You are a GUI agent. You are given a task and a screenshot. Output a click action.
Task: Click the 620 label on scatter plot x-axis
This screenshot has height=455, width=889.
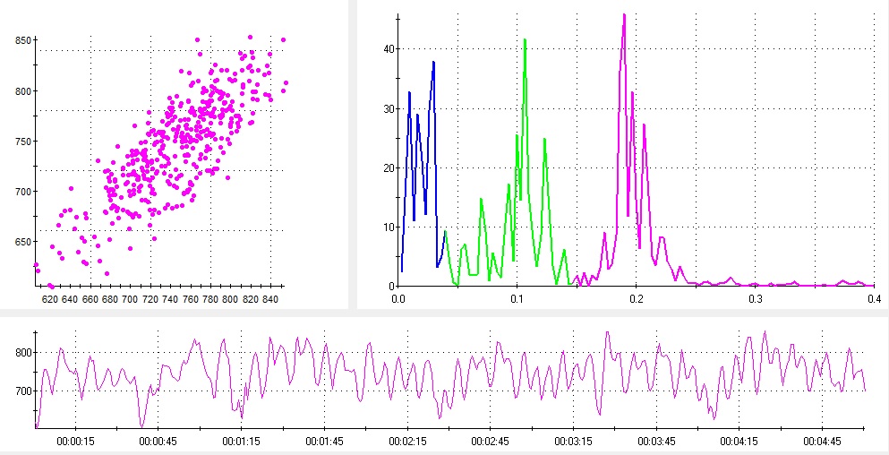pos(49,298)
